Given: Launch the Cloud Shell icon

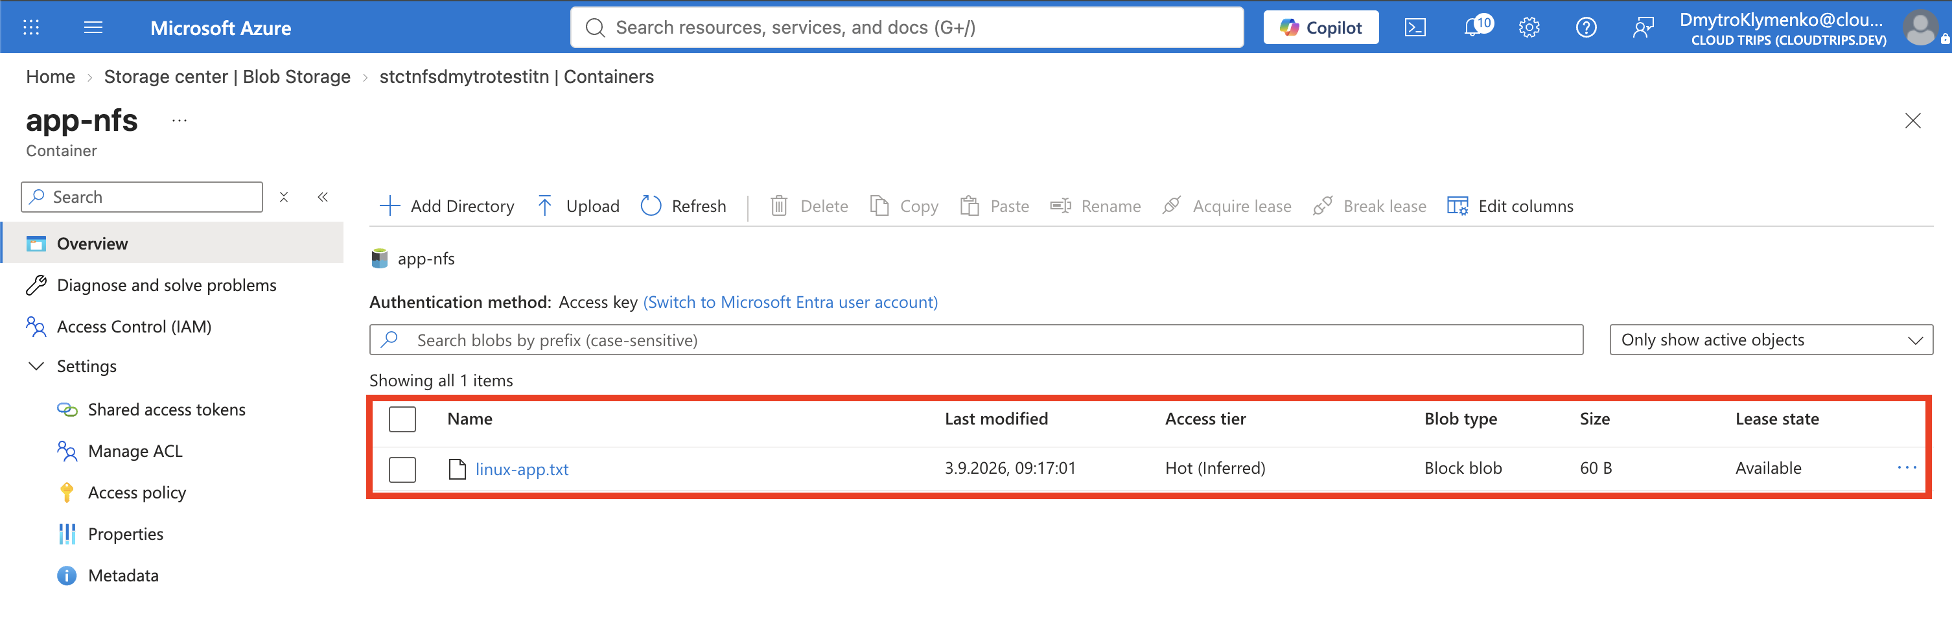Looking at the screenshot, I should click(x=1415, y=28).
